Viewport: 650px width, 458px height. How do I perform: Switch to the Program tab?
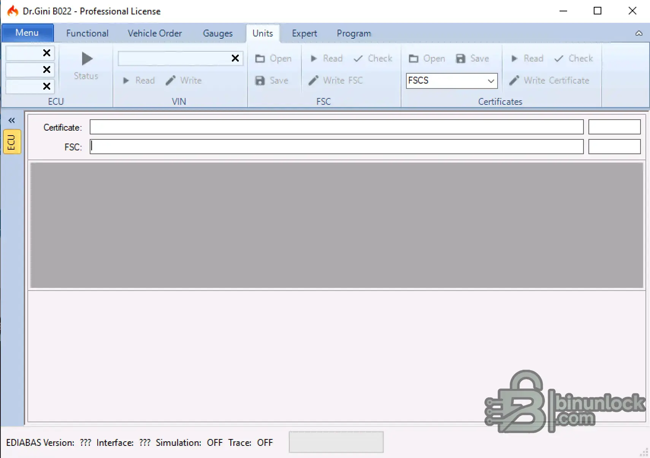click(354, 33)
